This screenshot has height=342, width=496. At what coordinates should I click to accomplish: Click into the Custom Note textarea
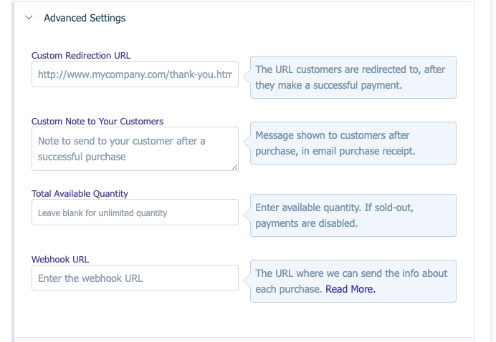click(x=135, y=149)
